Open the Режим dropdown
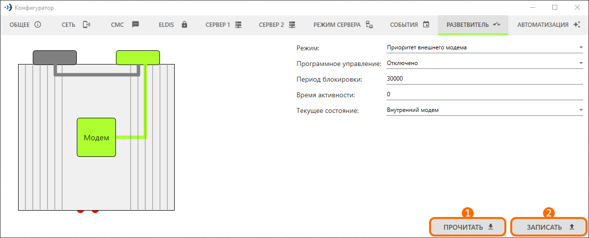 484,47
